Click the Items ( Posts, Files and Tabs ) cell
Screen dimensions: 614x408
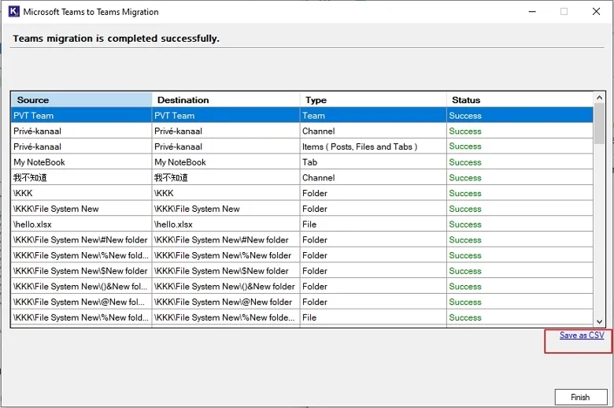[x=373, y=147]
